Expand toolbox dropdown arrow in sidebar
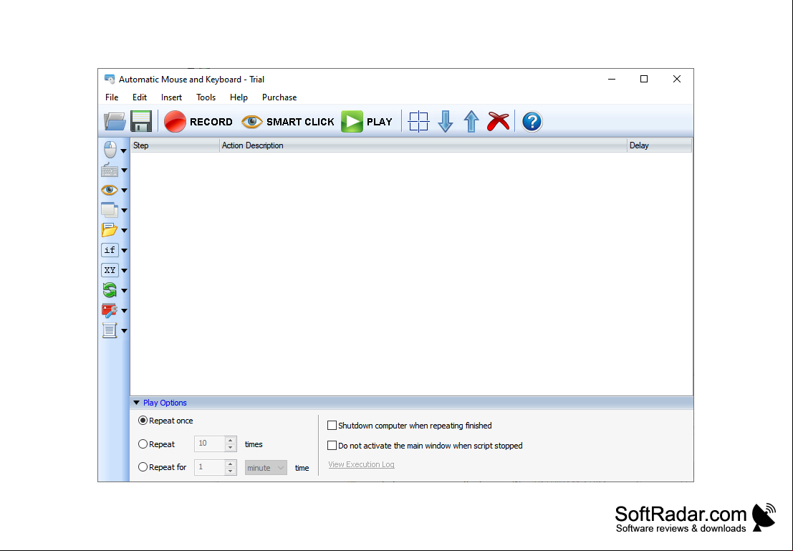This screenshot has height=551, width=793. pos(124,311)
